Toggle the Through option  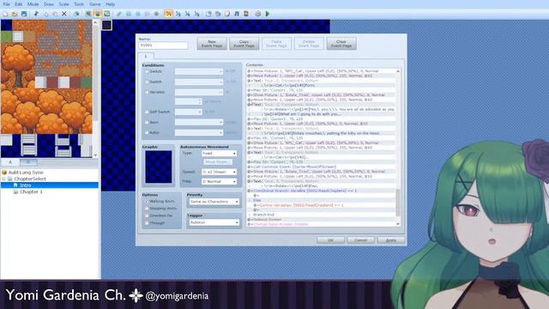coord(147,223)
